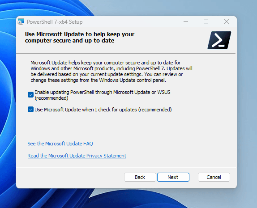Go to the previous step with Back
Image resolution: width=257 pixels, height=208 pixels.
click(x=140, y=177)
